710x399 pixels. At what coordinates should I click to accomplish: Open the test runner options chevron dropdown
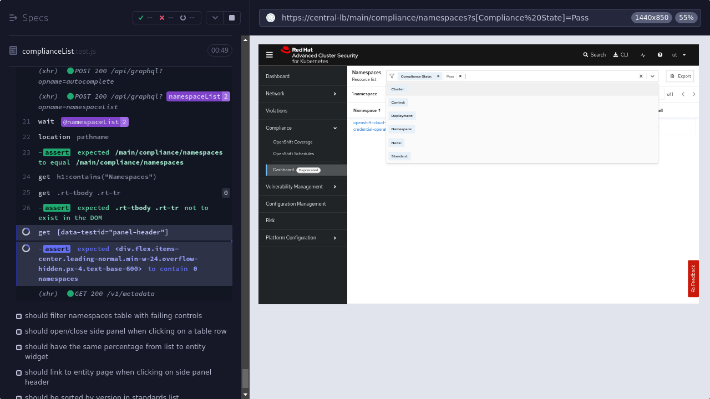pos(215,18)
